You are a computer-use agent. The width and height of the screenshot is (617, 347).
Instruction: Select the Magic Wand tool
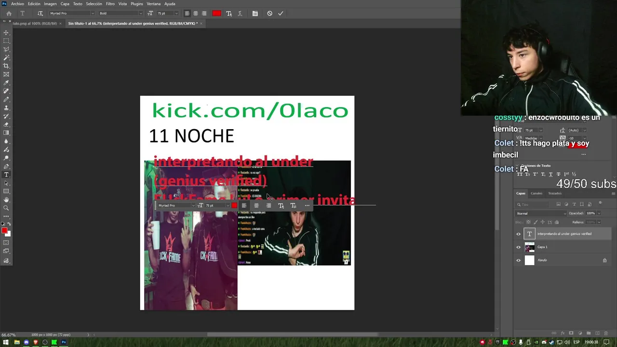point(6,57)
